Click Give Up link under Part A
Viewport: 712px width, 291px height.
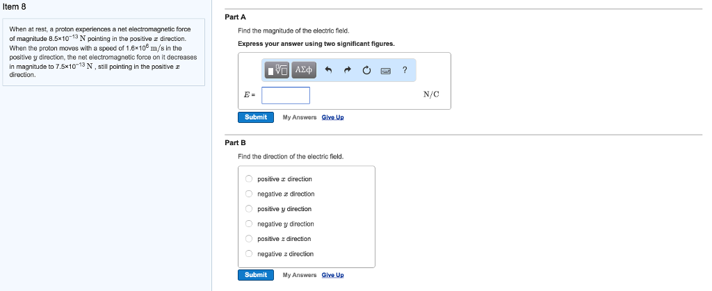coord(332,117)
